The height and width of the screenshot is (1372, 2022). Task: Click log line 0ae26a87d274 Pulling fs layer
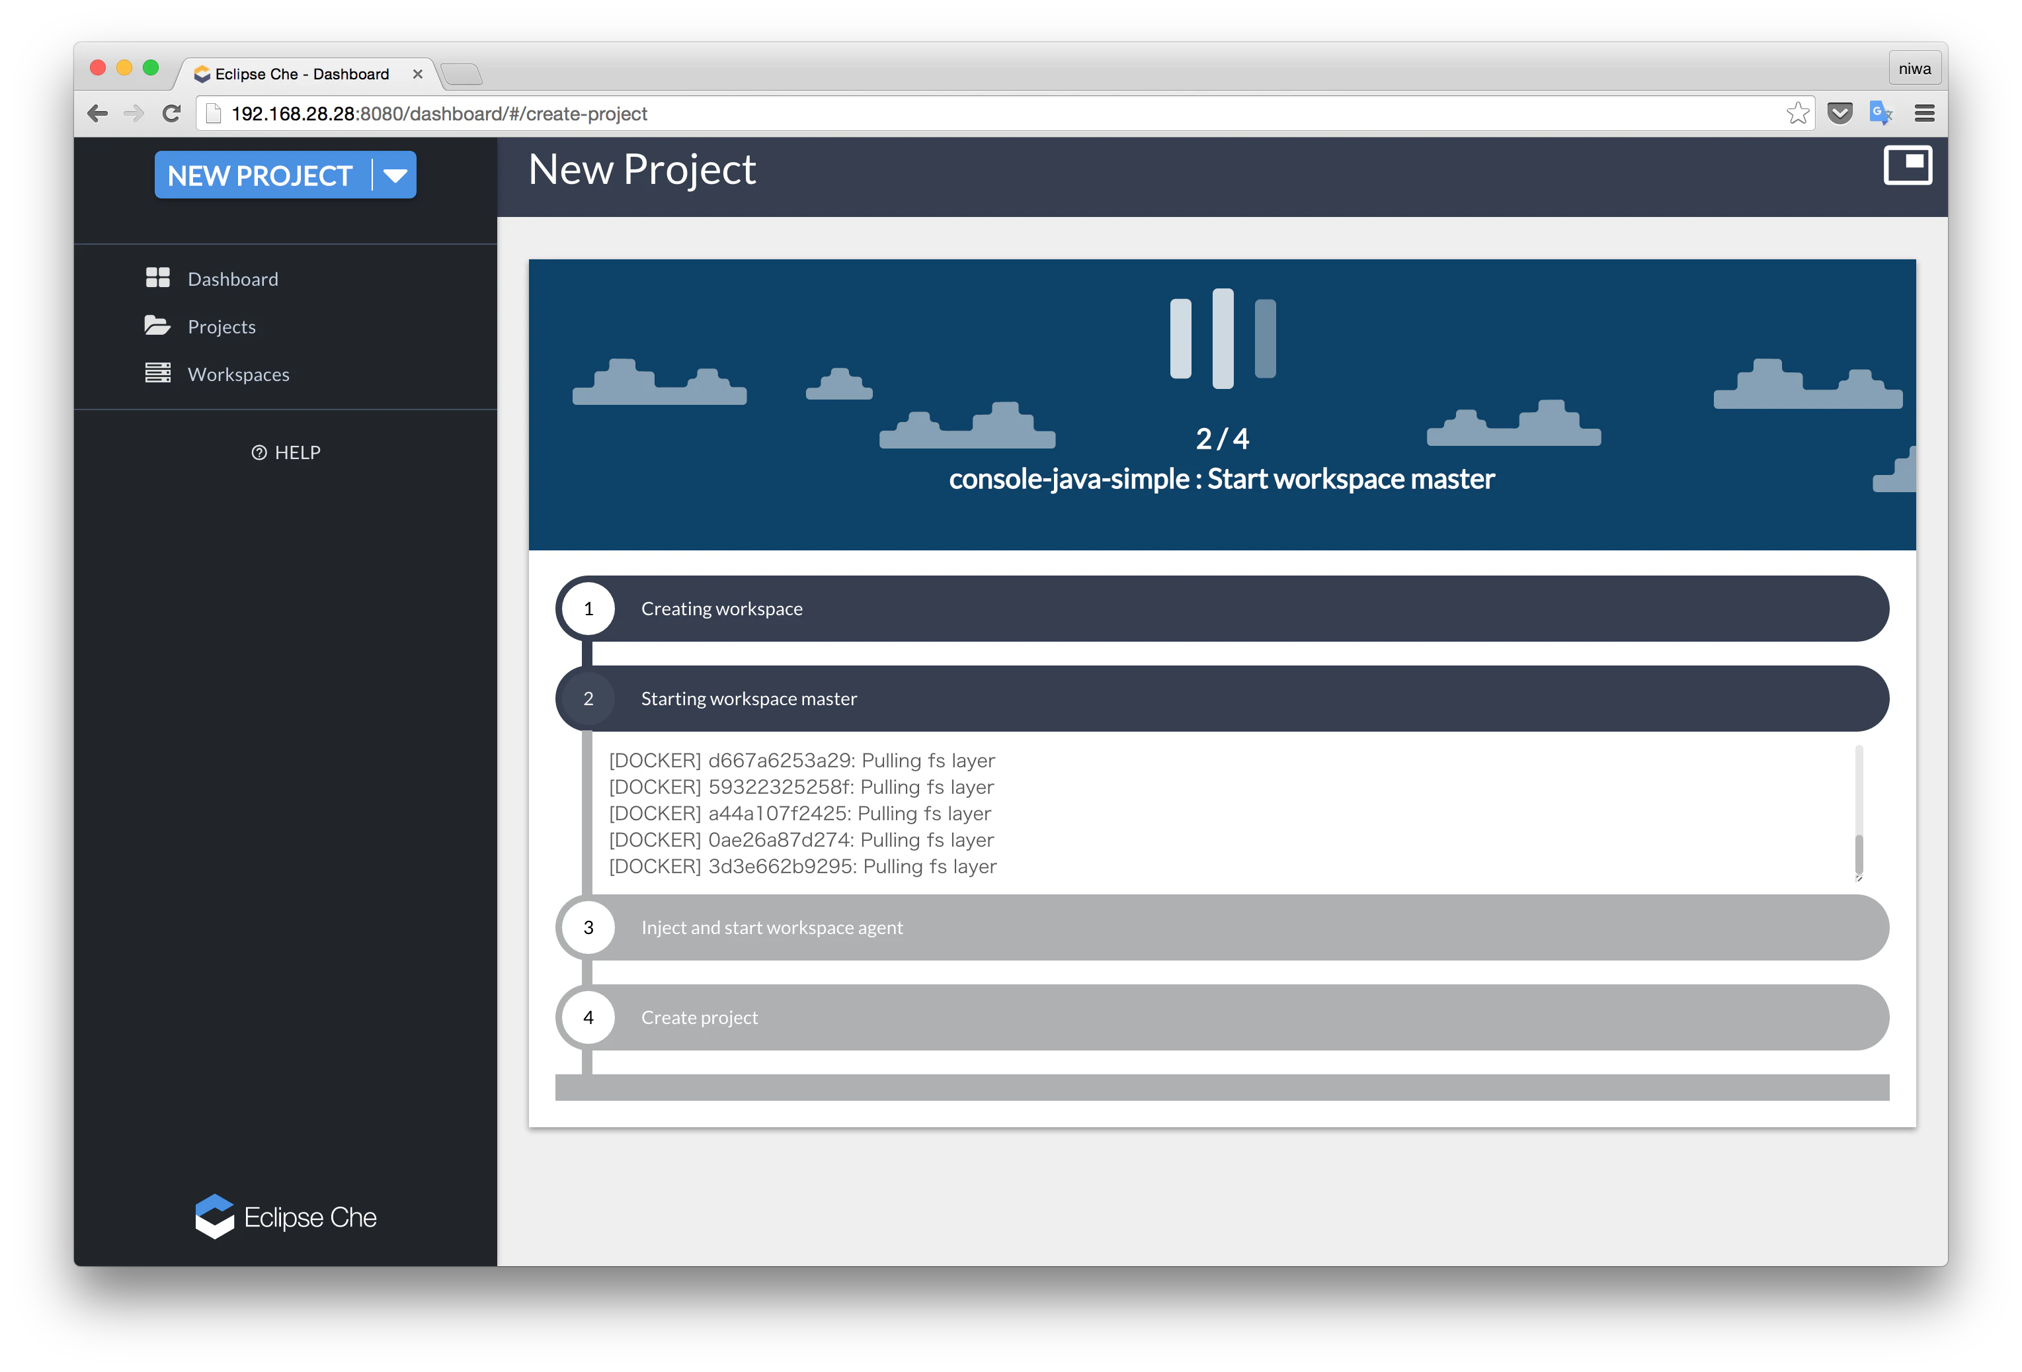click(801, 839)
